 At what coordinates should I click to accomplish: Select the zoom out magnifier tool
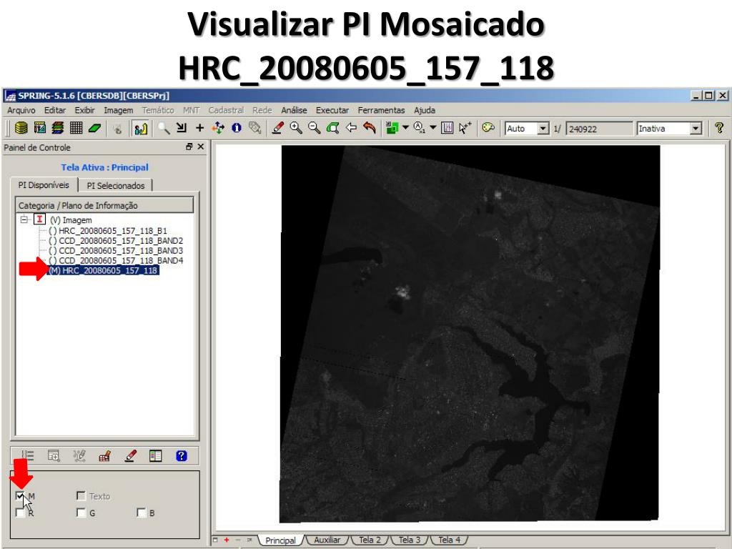(315, 128)
